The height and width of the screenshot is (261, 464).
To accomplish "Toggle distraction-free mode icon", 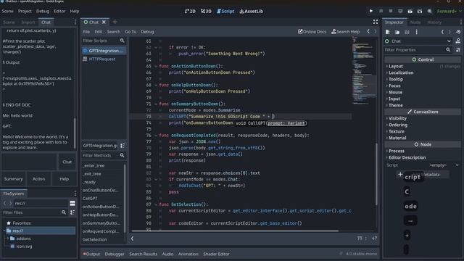I will 376,22.
